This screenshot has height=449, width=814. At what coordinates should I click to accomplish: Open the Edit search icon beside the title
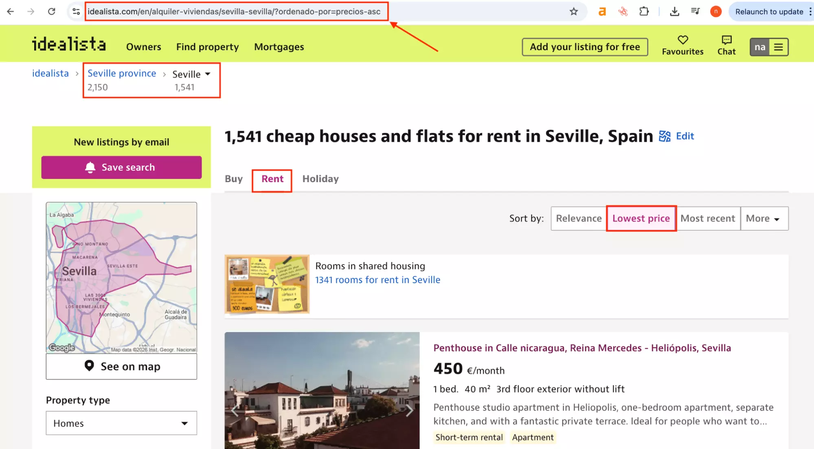[665, 136]
